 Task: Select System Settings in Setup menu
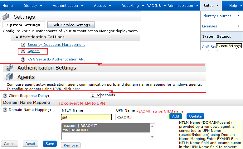tap(216, 36)
